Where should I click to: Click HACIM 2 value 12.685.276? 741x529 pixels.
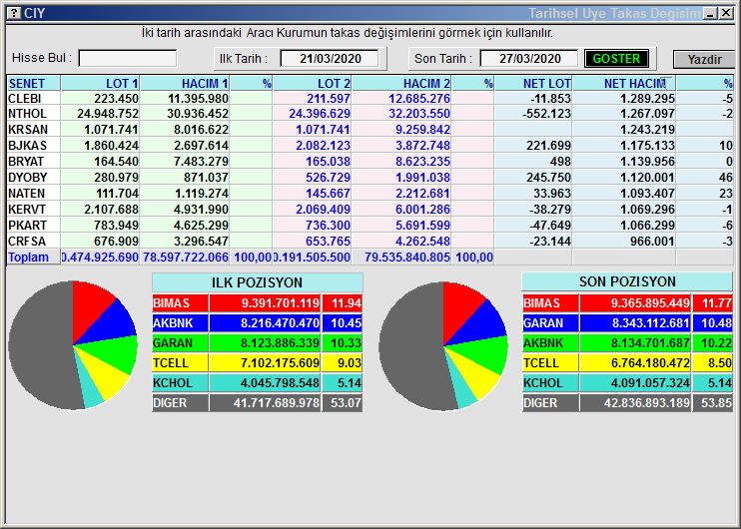point(419,98)
